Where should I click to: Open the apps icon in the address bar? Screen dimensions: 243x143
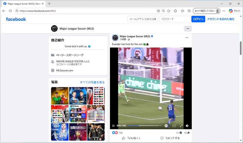158,11
